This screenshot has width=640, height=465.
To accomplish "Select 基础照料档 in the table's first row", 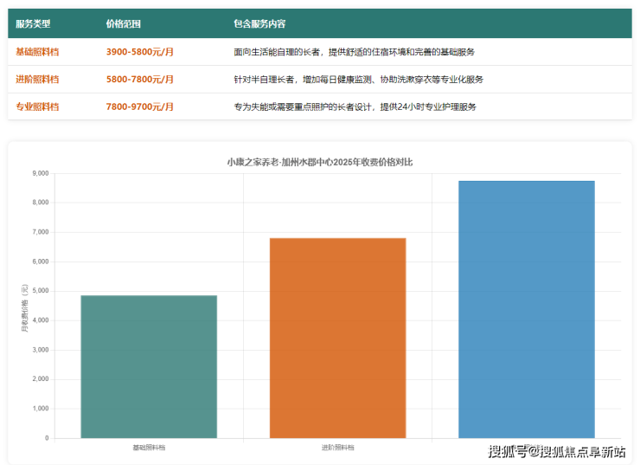I will pyautogui.click(x=37, y=52).
